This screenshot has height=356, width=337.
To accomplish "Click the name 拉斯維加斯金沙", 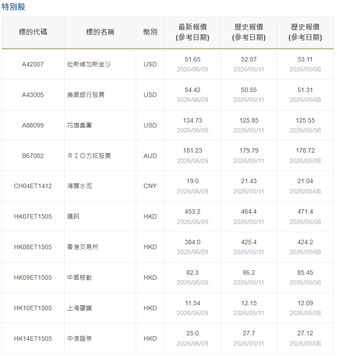I will coord(89,65).
